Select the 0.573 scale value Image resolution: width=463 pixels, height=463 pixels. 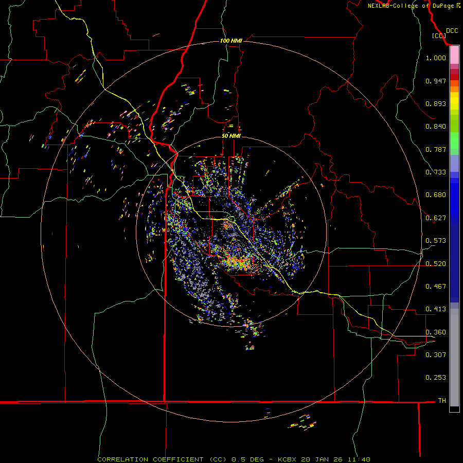pyautogui.click(x=436, y=241)
